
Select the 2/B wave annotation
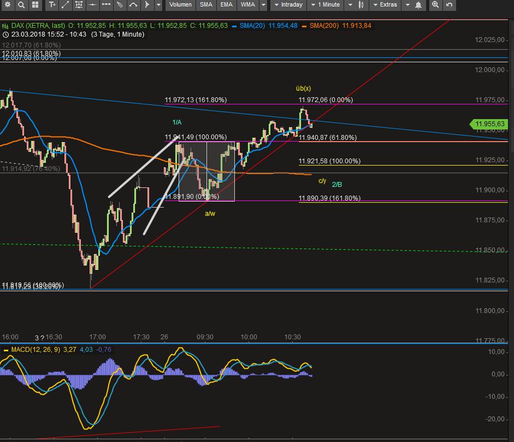[336, 185]
